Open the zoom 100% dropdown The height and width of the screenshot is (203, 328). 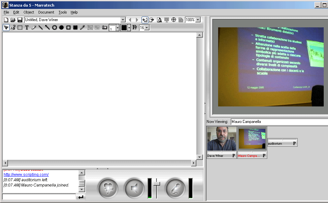[x=198, y=20]
